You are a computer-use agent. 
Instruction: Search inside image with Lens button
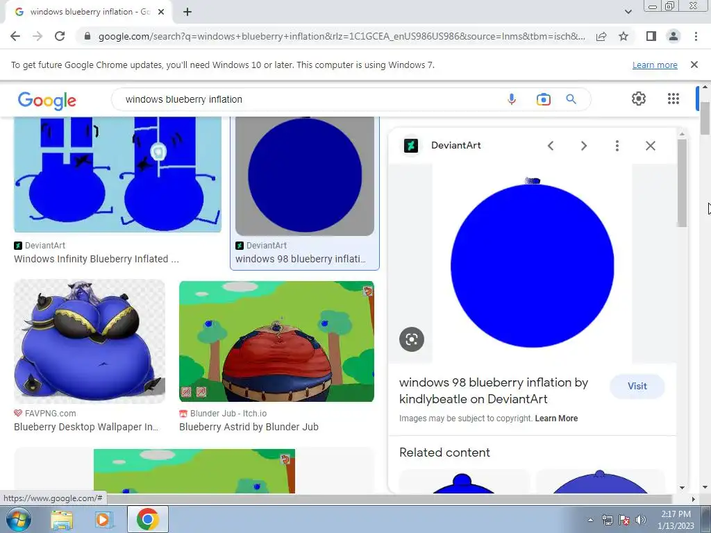pos(412,339)
